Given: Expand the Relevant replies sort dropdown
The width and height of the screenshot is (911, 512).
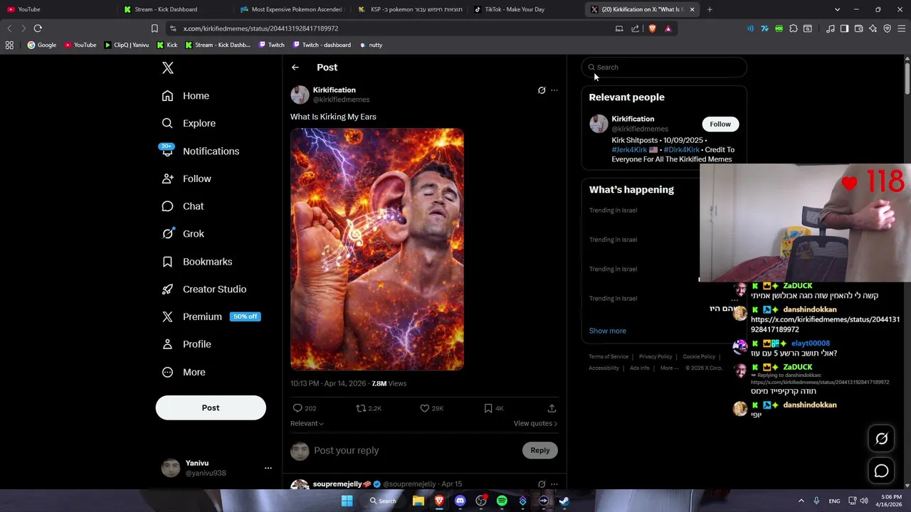Looking at the screenshot, I should 307,423.
